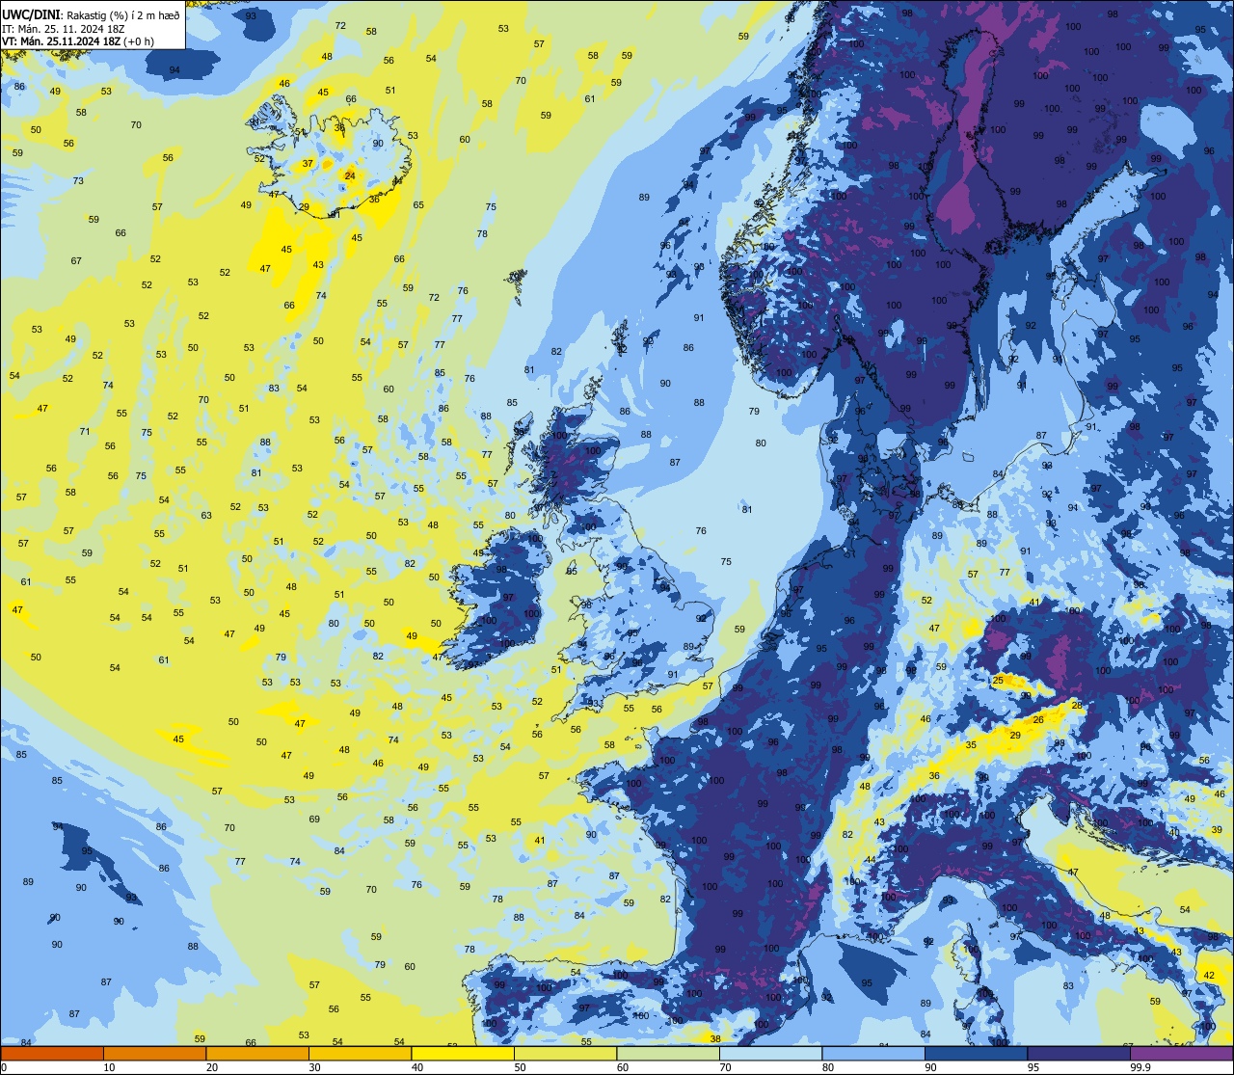The image size is (1234, 1075).
Task: Click the "20" label on the color scale
Action: point(212,1067)
